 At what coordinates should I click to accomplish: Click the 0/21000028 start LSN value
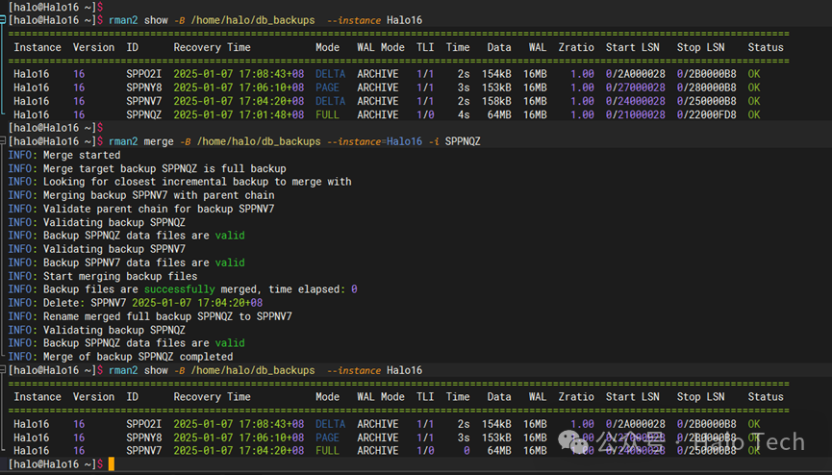pyautogui.click(x=635, y=114)
